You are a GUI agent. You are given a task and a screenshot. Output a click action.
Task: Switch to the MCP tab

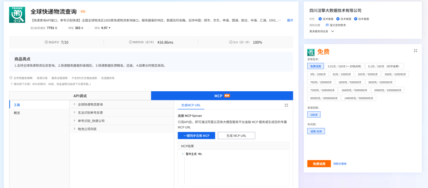pos(222,96)
